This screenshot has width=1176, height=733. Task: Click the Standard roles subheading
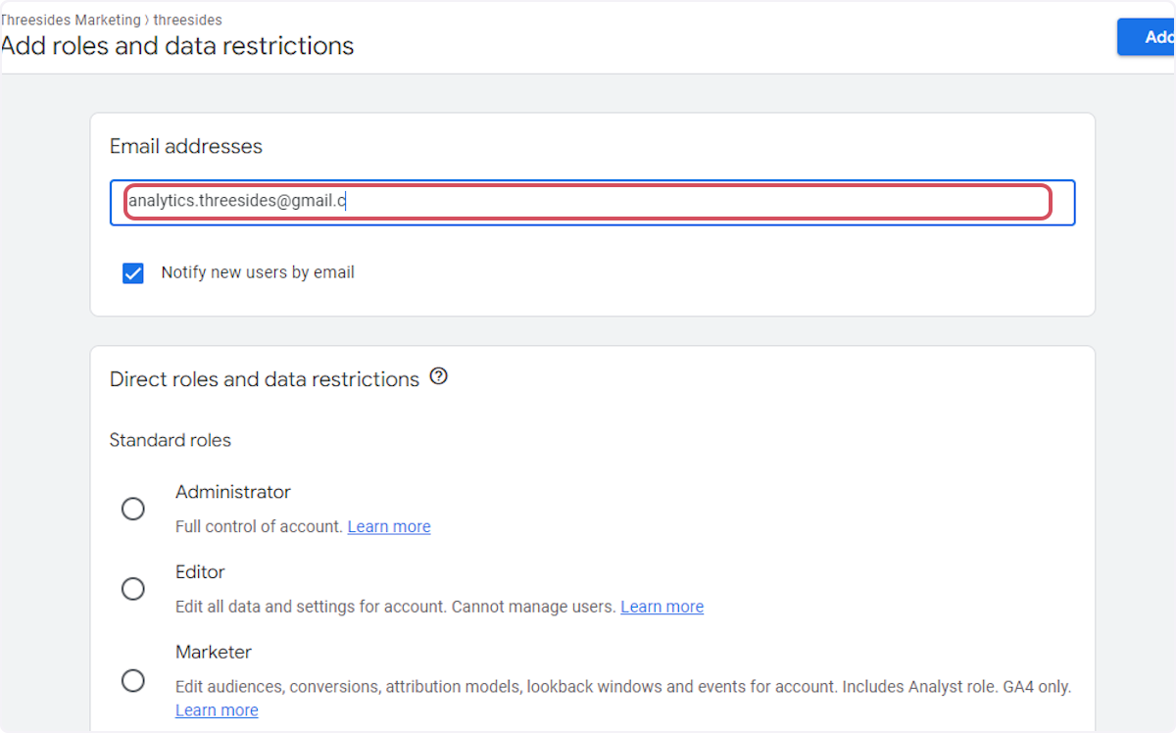click(x=171, y=440)
